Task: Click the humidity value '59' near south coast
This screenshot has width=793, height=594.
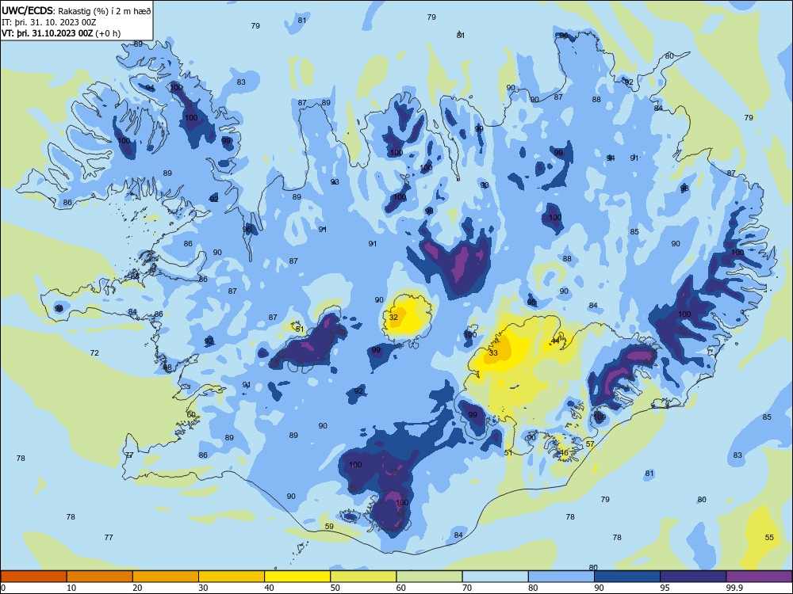Action: tap(329, 526)
